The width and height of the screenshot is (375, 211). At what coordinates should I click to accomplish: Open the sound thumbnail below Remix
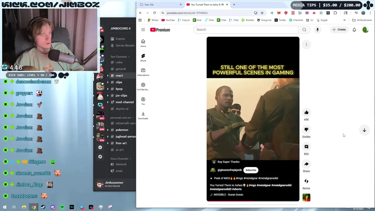306,198
